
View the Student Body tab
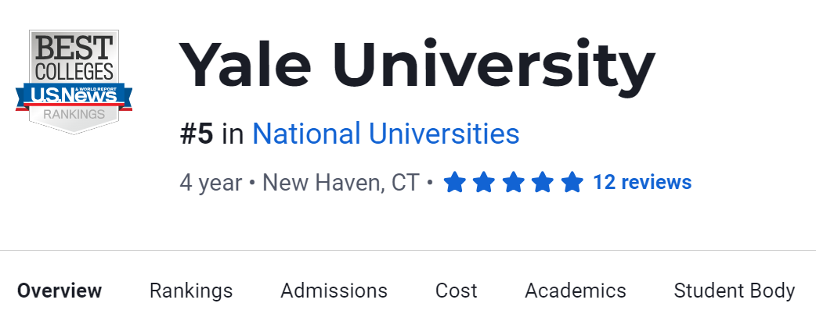pyautogui.click(x=734, y=291)
